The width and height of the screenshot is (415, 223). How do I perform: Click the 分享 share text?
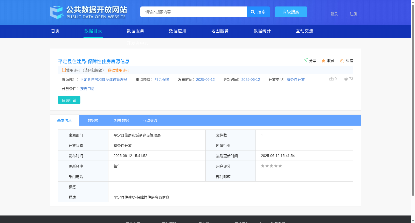[313, 61]
